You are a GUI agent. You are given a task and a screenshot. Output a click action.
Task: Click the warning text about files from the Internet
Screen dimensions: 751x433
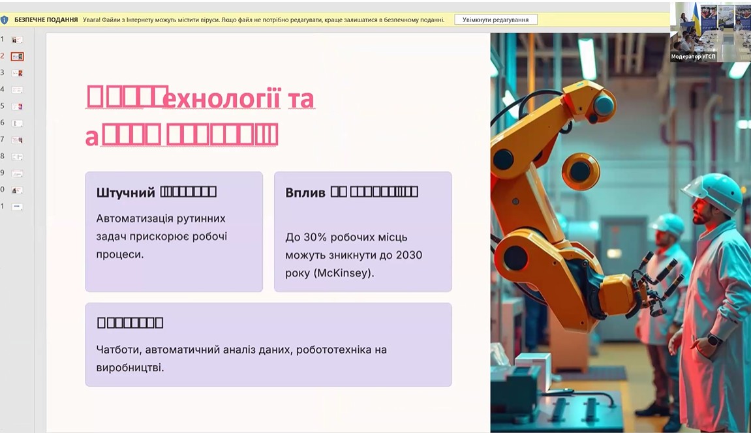(x=264, y=20)
